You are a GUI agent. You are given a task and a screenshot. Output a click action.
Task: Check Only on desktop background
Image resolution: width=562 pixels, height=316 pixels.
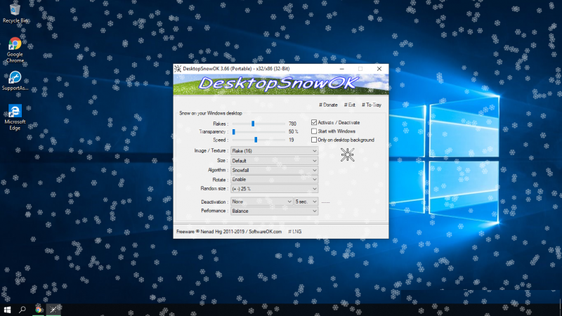click(x=314, y=140)
